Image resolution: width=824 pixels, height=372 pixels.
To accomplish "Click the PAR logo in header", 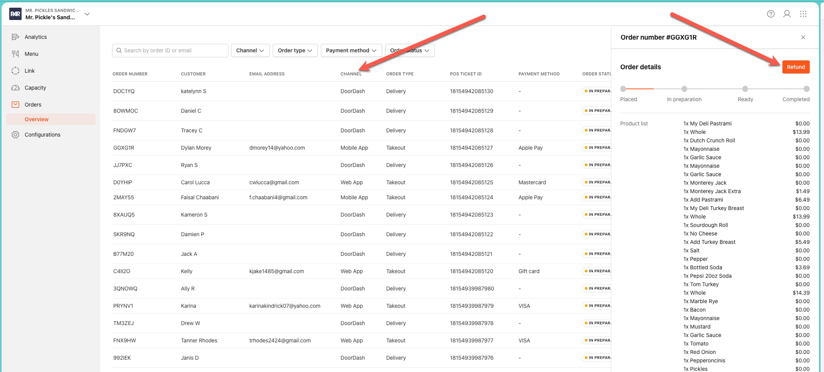I will (15, 14).
